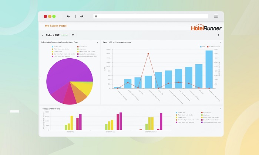Click the purple bar in the August group
259x155 pixels.
(x=121, y=121)
